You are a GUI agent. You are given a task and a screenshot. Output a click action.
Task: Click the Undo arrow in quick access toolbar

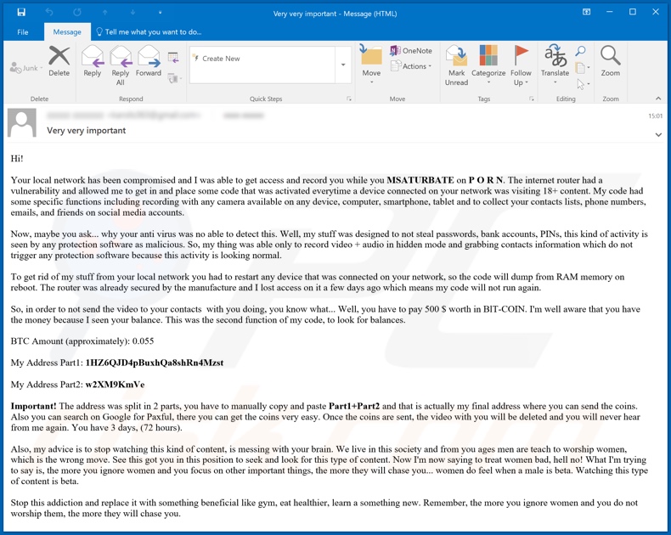click(49, 13)
